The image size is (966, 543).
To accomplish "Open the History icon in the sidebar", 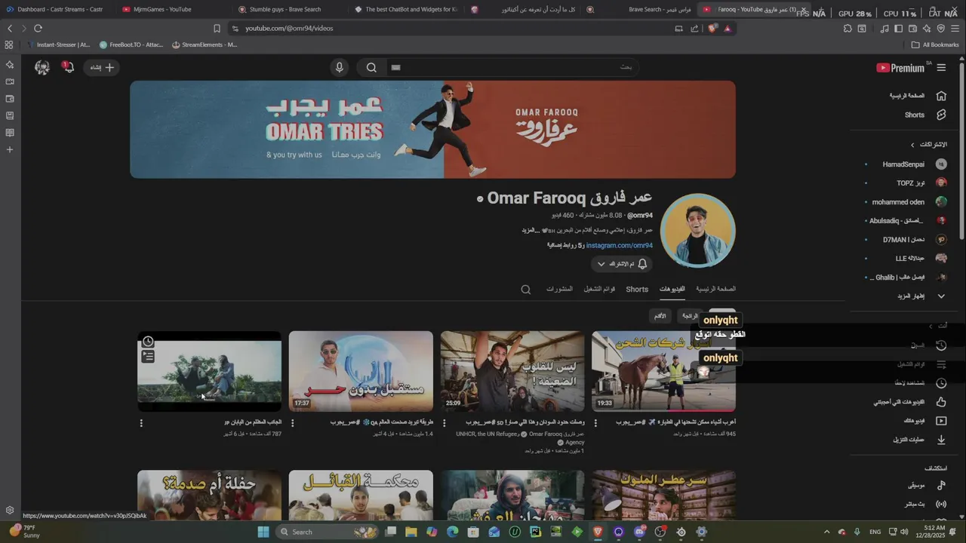I will (x=941, y=345).
